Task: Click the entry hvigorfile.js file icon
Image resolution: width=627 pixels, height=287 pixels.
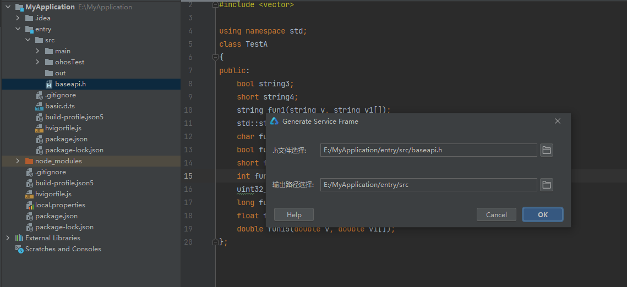Action: pyautogui.click(x=39, y=128)
